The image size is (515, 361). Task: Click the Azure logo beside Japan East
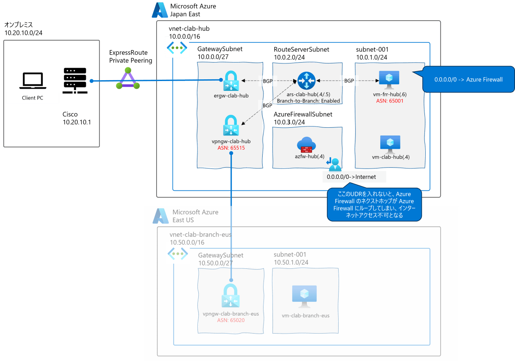[159, 10]
